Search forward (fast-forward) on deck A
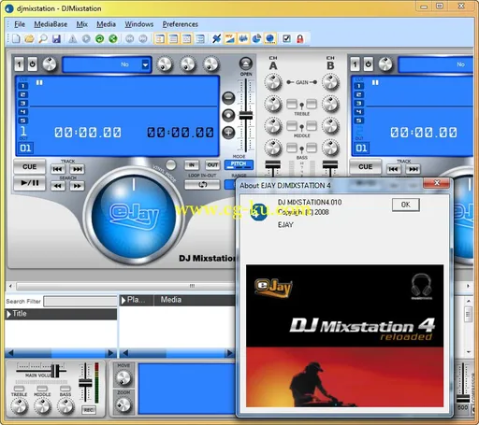Image resolution: width=479 pixels, height=425 pixels. click(77, 186)
